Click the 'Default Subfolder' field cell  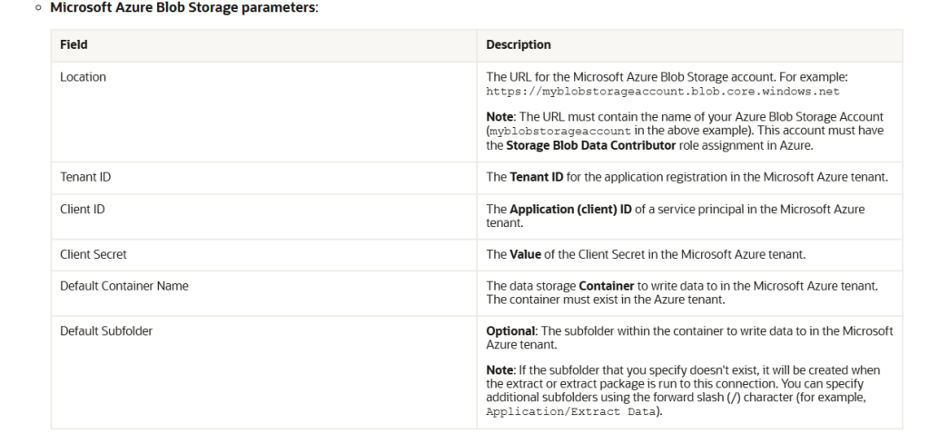(105, 330)
